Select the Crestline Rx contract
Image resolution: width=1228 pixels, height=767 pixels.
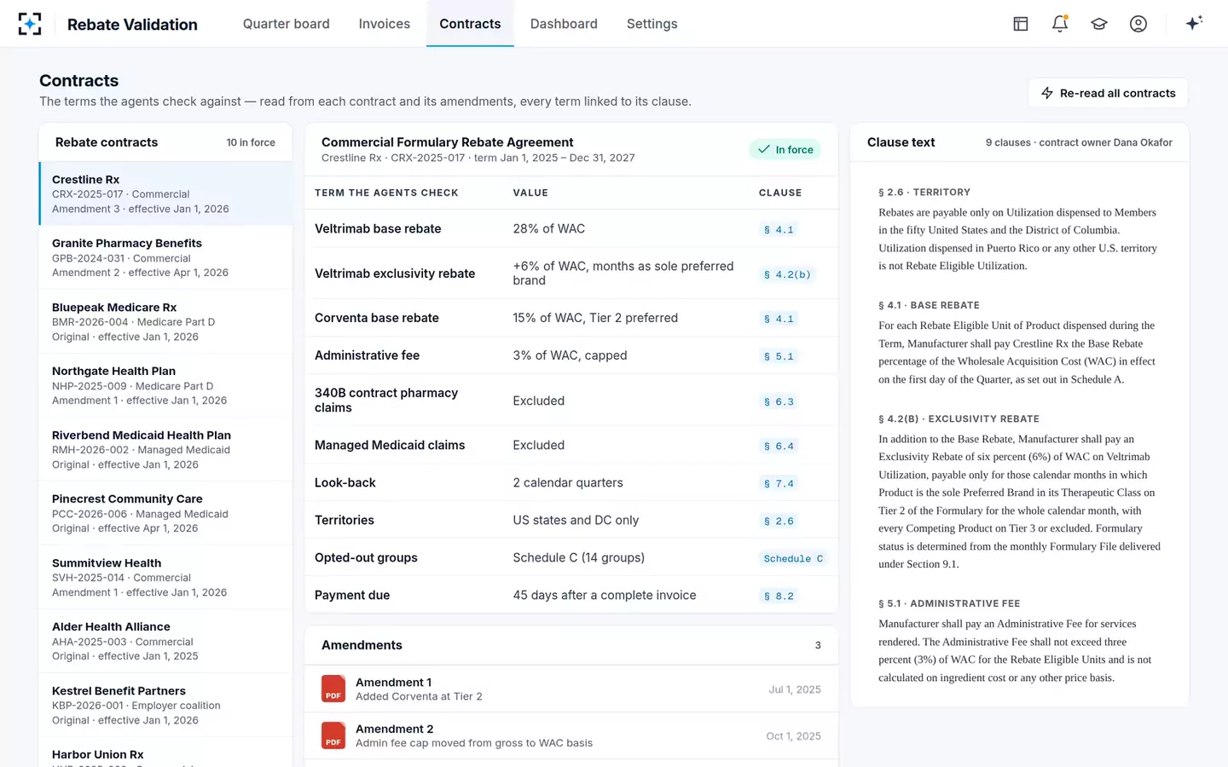point(165,193)
